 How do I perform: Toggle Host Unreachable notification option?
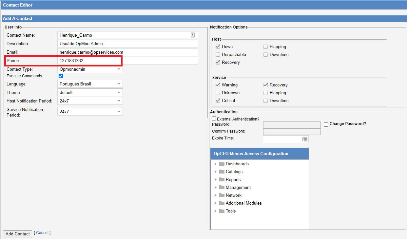218,54
